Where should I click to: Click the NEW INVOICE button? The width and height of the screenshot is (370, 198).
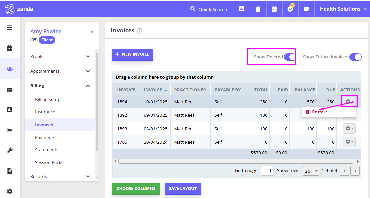pos(132,54)
